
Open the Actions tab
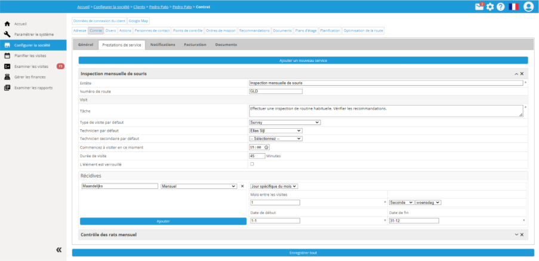[125, 30]
